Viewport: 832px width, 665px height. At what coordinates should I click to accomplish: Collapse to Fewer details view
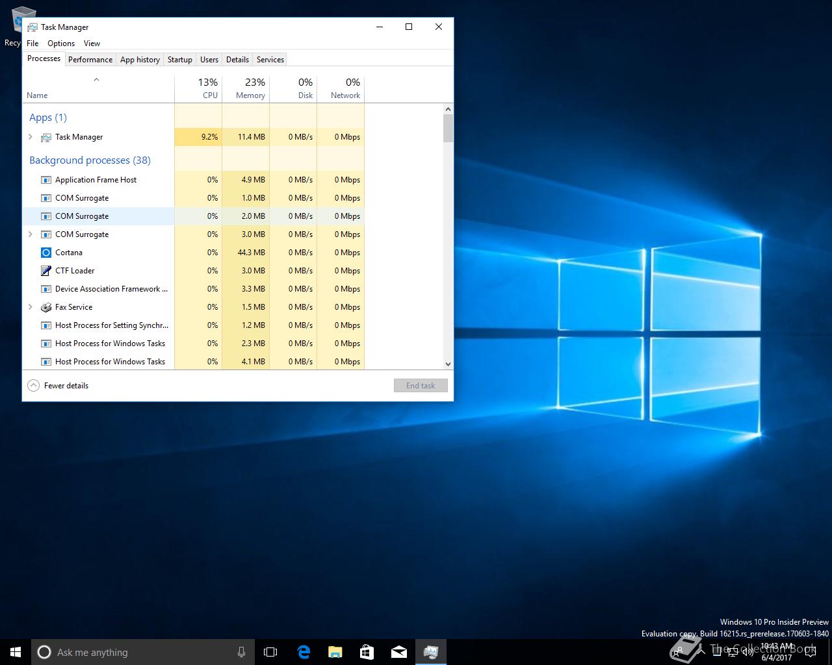click(58, 386)
